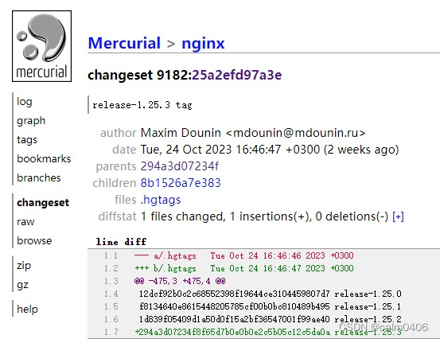Click the 'changeset 9182:' heading text

click(140, 75)
